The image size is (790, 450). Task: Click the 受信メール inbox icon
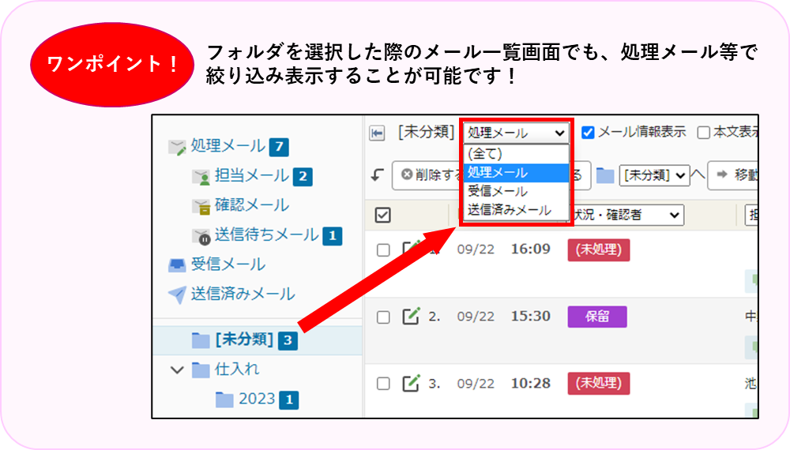click(177, 265)
